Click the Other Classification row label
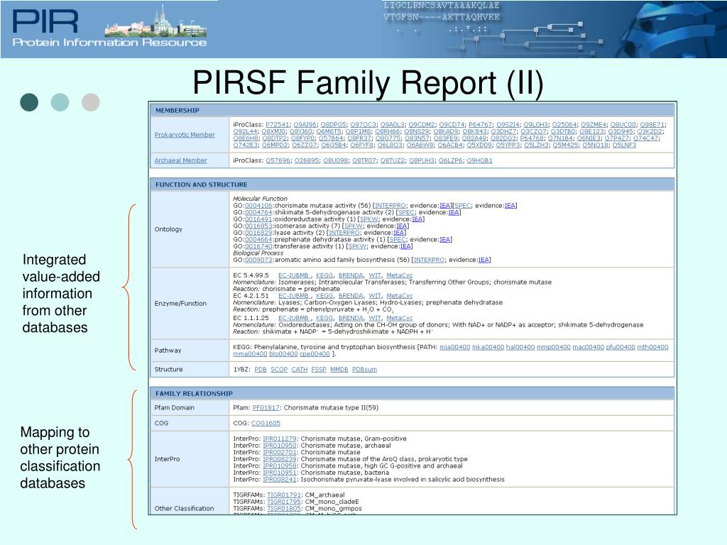The width and height of the screenshot is (727, 545). tap(184, 508)
